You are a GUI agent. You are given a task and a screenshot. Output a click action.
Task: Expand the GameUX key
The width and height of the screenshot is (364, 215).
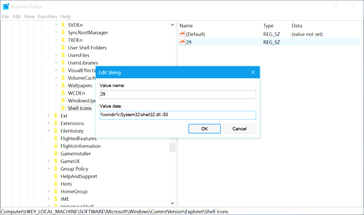[49, 161]
